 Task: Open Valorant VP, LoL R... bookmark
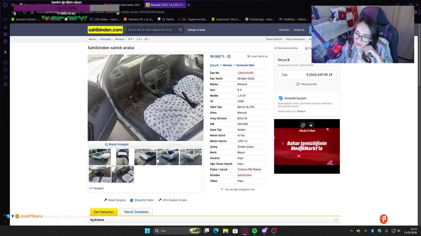[x=138, y=19]
